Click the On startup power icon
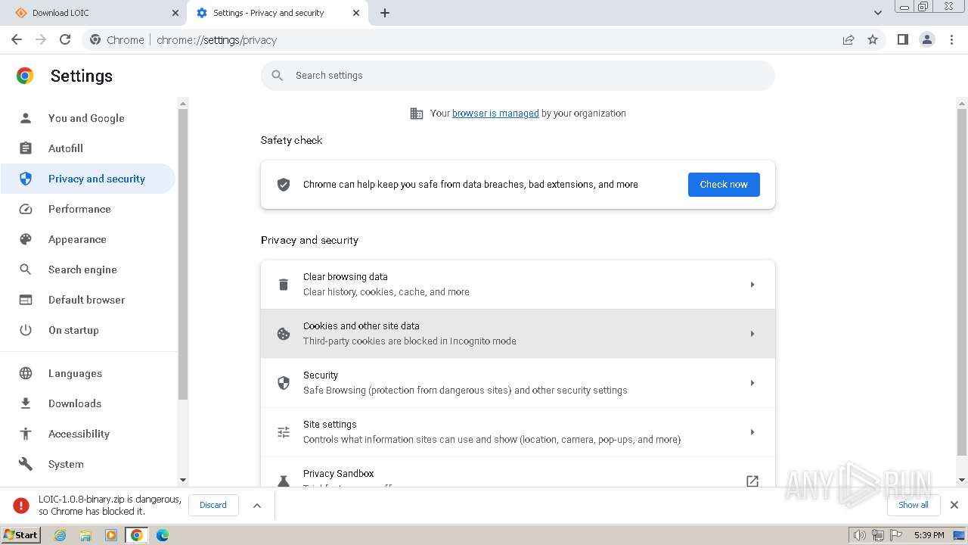Viewport: 968px width, 545px height. click(26, 330)
